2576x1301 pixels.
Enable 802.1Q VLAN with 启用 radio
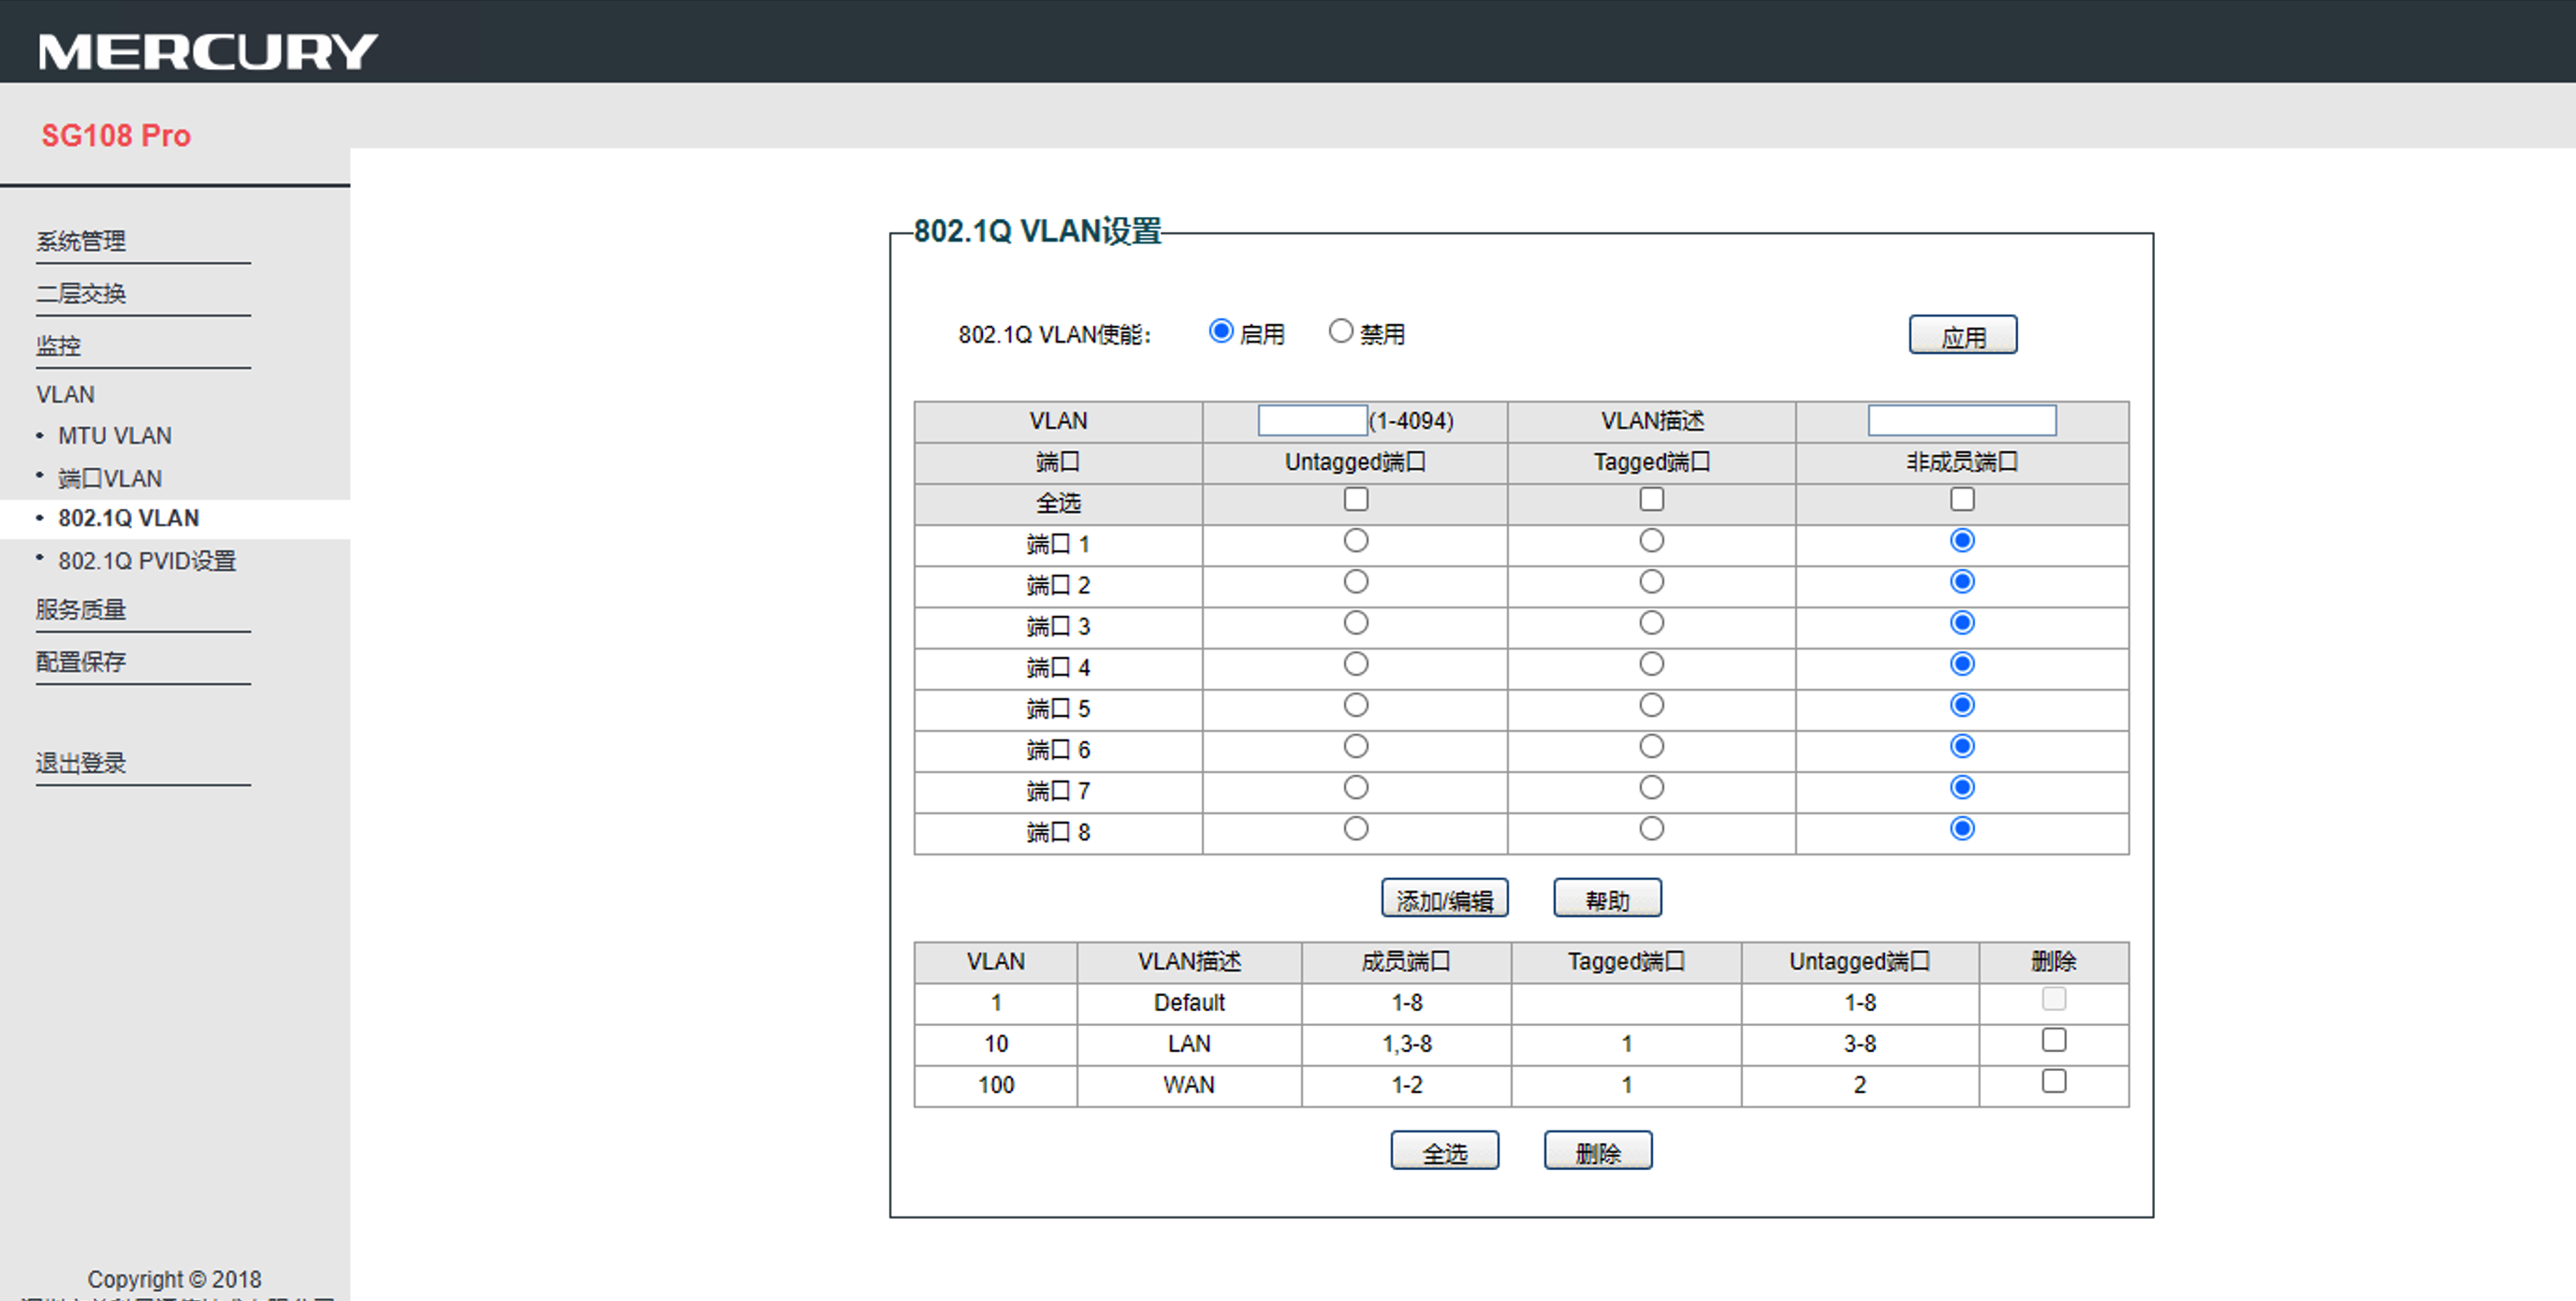click(x=1221, y=331)
